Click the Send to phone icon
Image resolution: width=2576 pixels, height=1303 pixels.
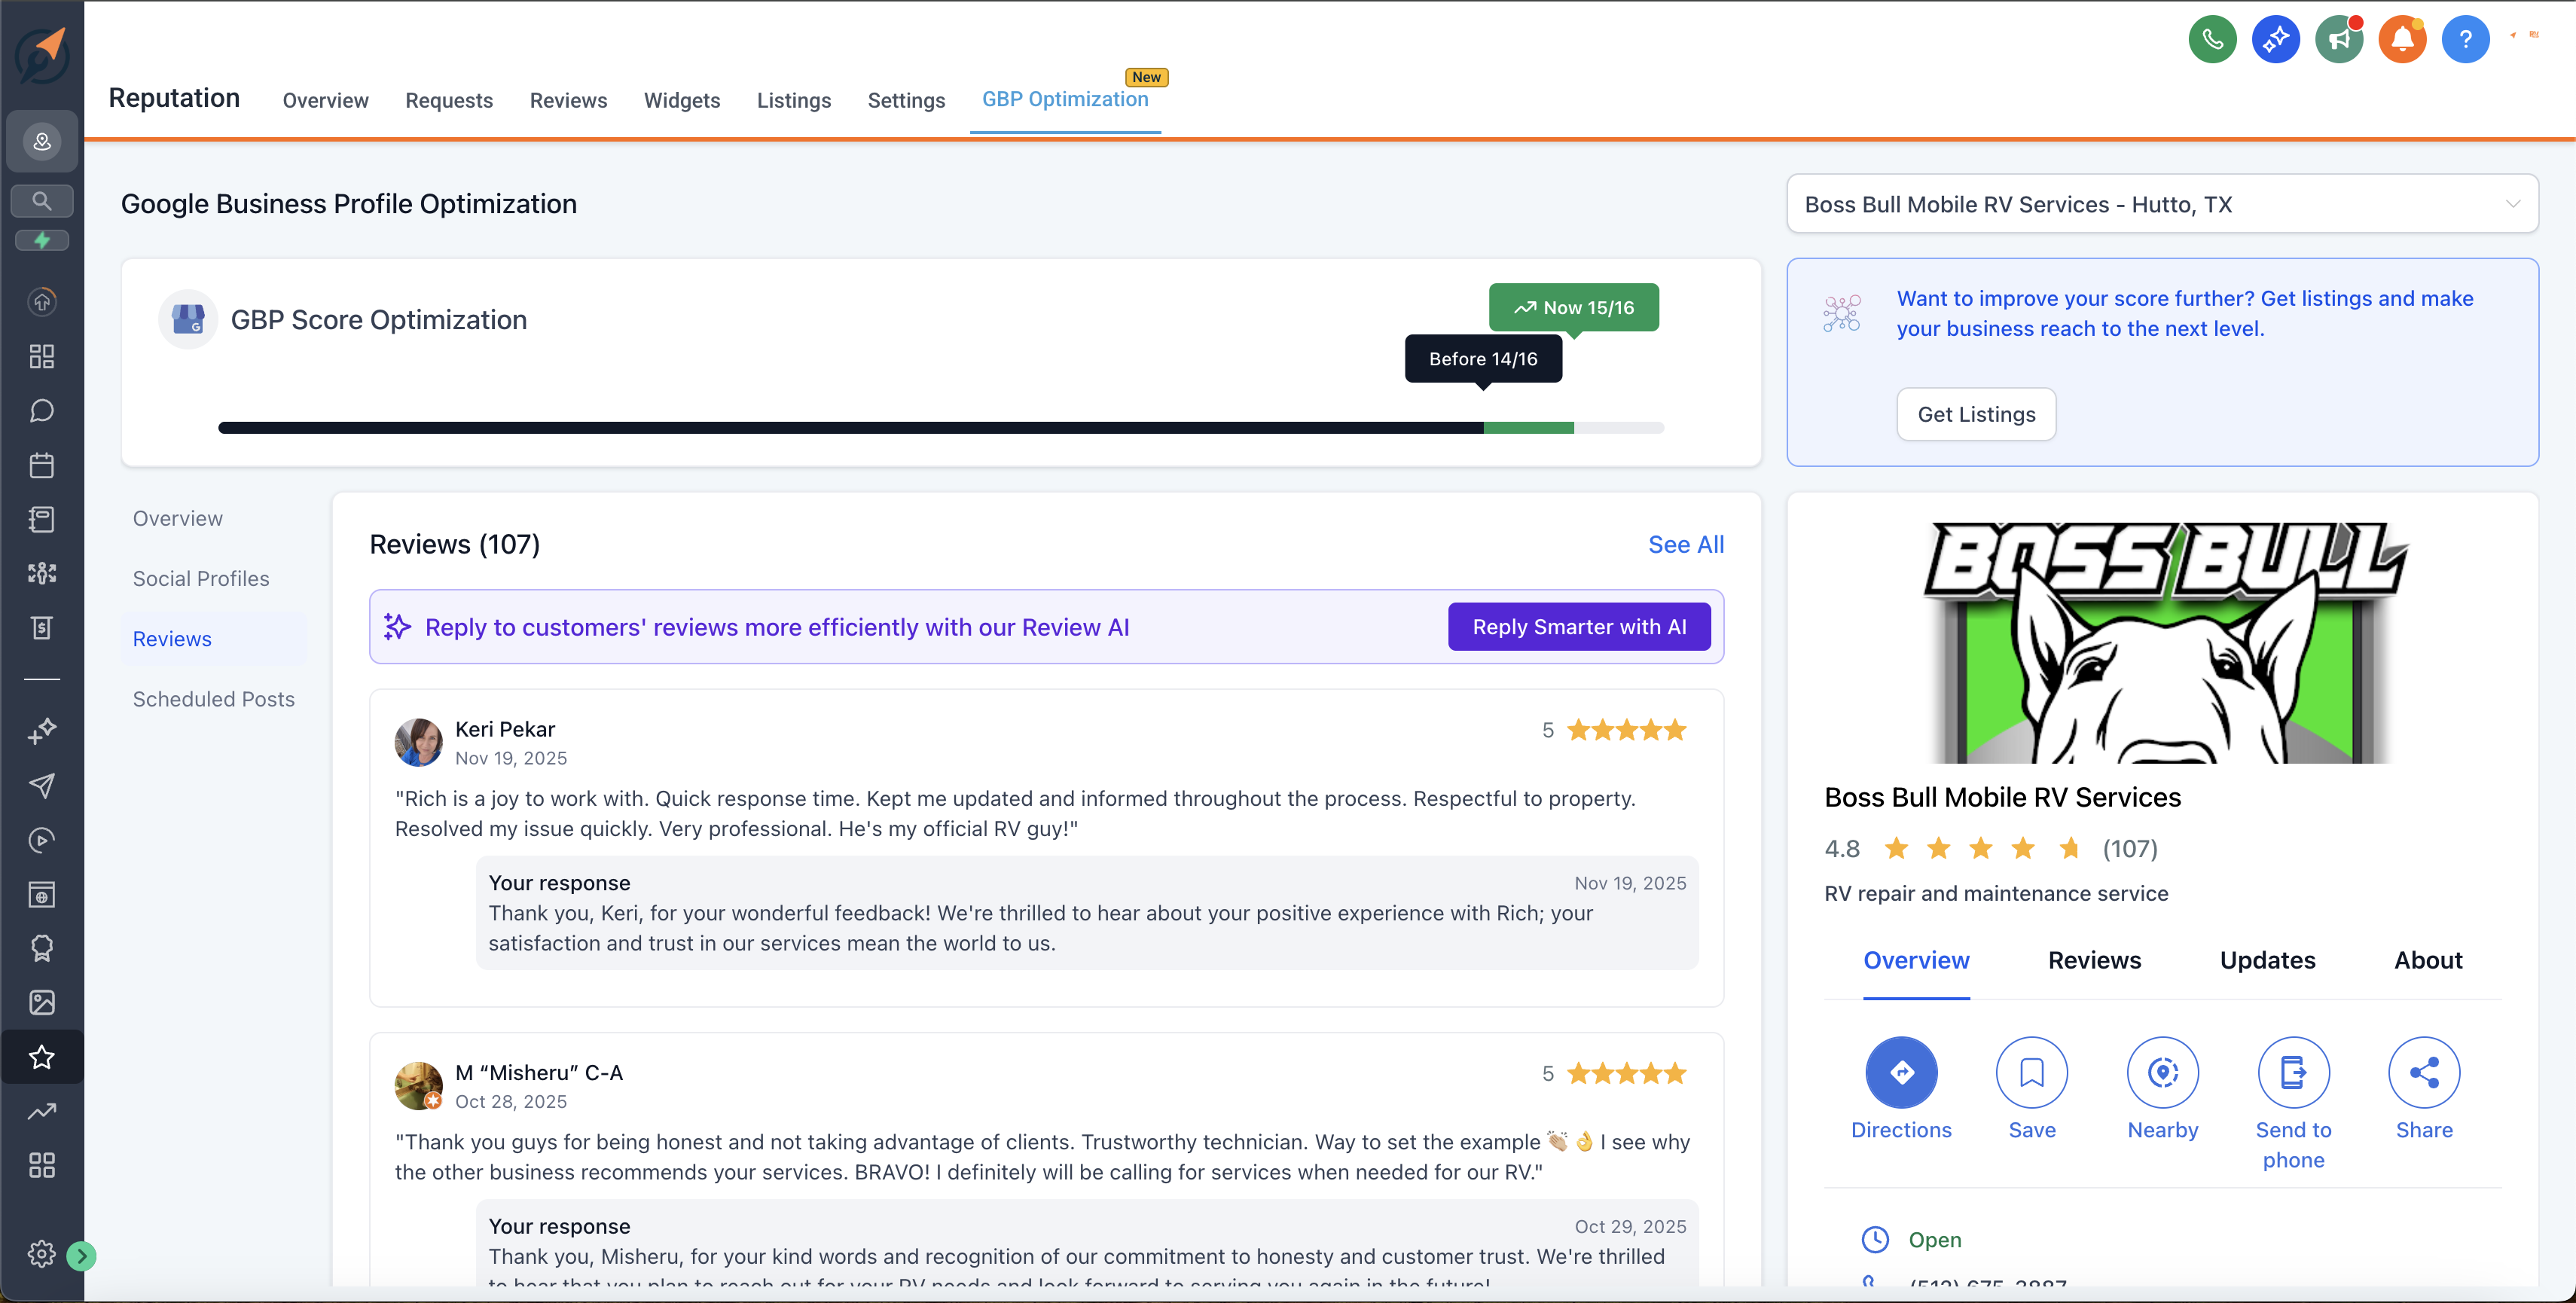(2293, 1072)
